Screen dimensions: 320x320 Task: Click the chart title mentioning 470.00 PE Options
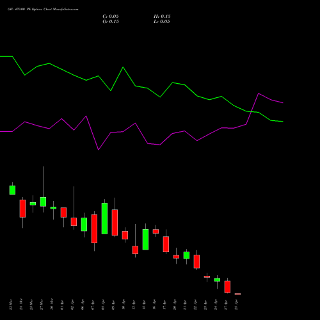point(43,10)
